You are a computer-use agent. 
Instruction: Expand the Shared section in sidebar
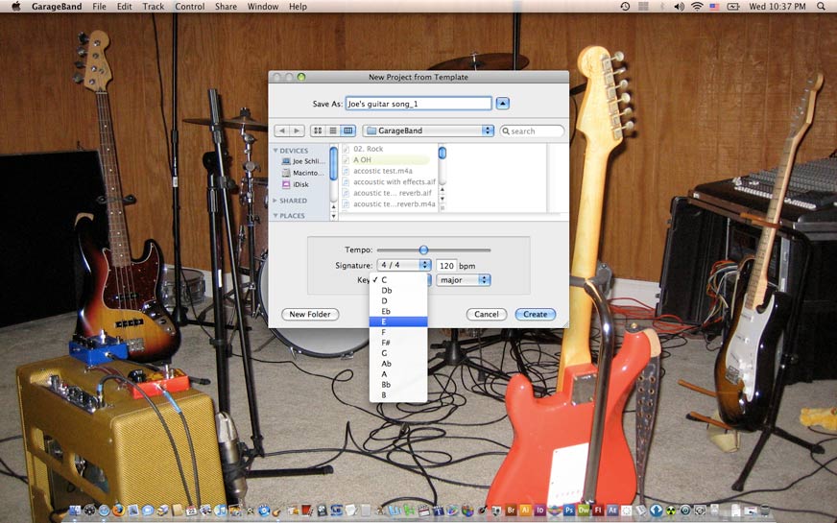pos(276,201)
